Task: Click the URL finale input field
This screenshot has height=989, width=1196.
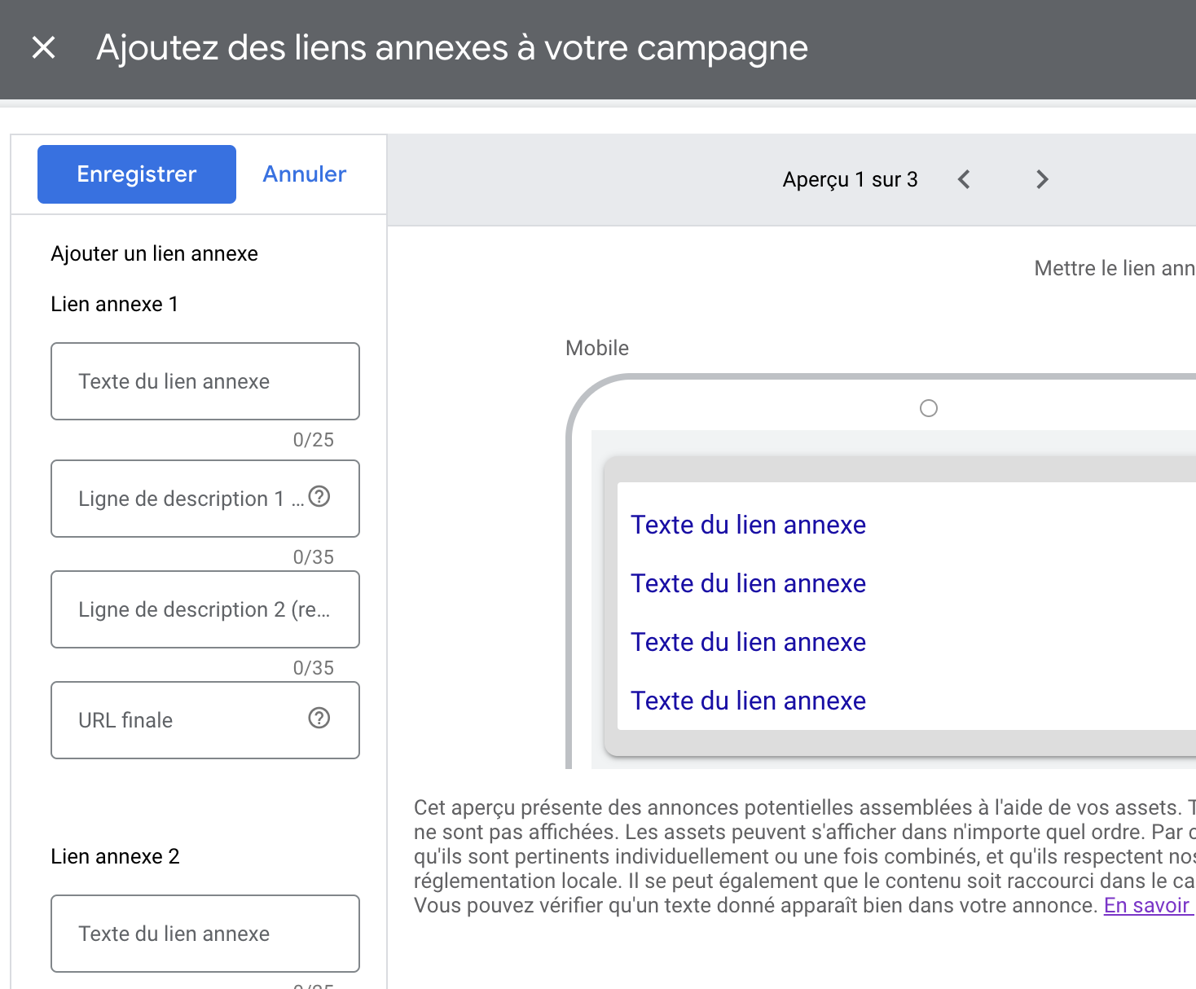Action: (179, 720)
